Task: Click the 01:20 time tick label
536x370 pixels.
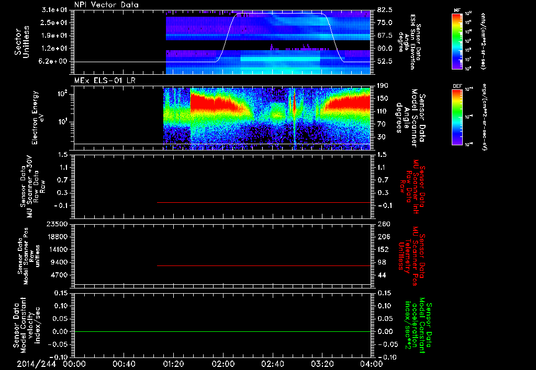Action: point(173,364)
